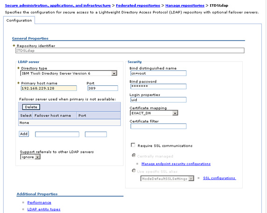Screen dimensions: 267x213
Task: Click the Delete failover server button
Action: 31,107
